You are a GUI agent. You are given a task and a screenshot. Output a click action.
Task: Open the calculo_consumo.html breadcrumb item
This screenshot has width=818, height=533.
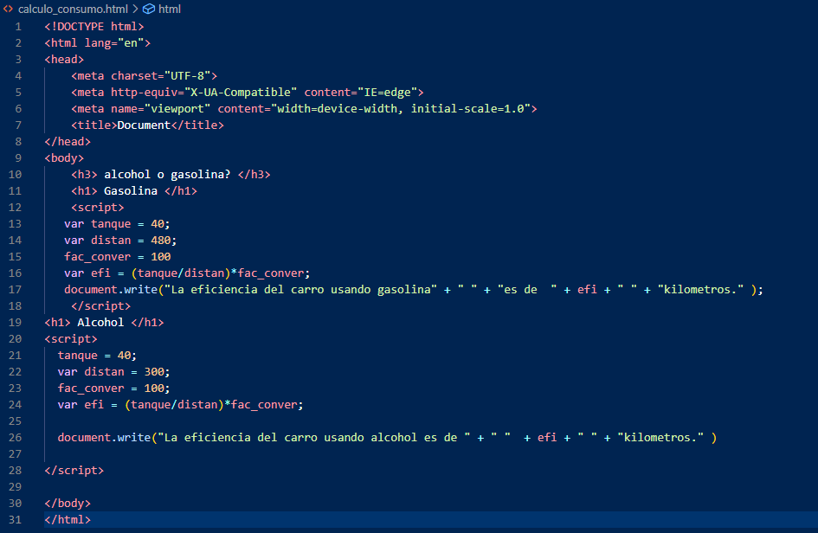click(x=73, y=9)
